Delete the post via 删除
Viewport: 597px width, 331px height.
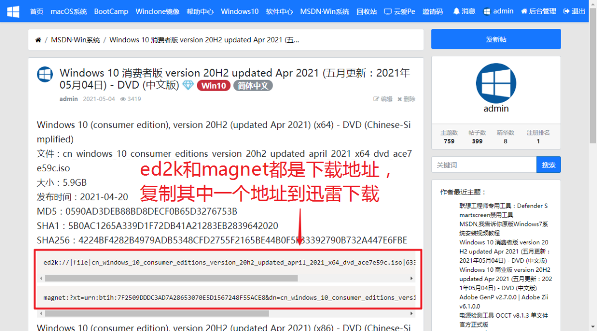406,99
